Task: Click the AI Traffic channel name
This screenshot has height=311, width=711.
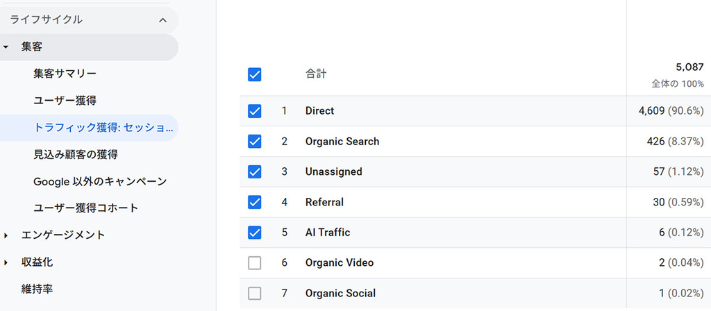Action: [x=328, y=233]
